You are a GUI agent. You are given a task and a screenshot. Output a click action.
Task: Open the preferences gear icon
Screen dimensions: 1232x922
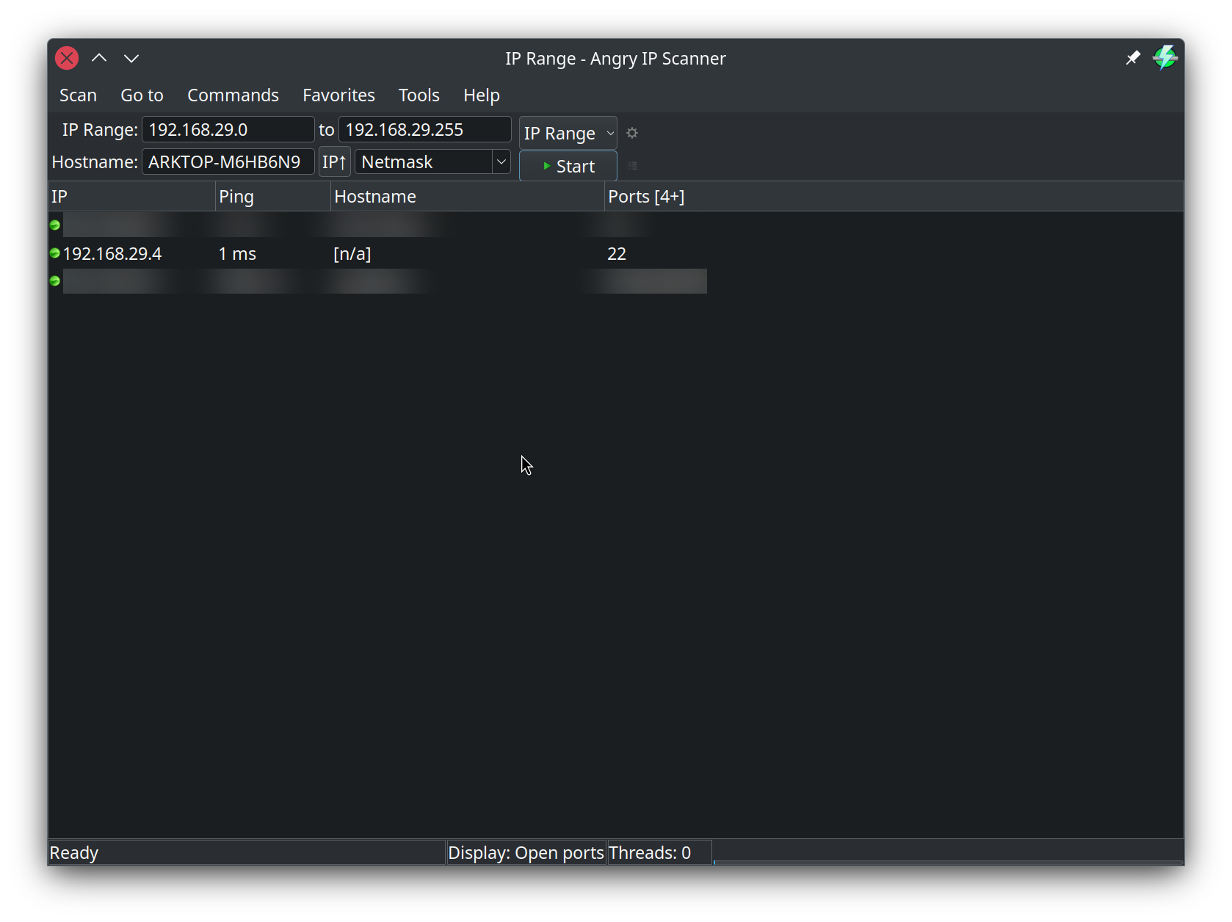point(632,133)
